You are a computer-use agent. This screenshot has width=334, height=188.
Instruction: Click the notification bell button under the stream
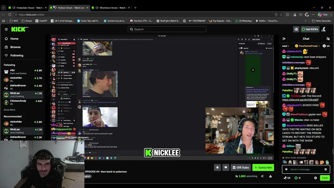217,167
